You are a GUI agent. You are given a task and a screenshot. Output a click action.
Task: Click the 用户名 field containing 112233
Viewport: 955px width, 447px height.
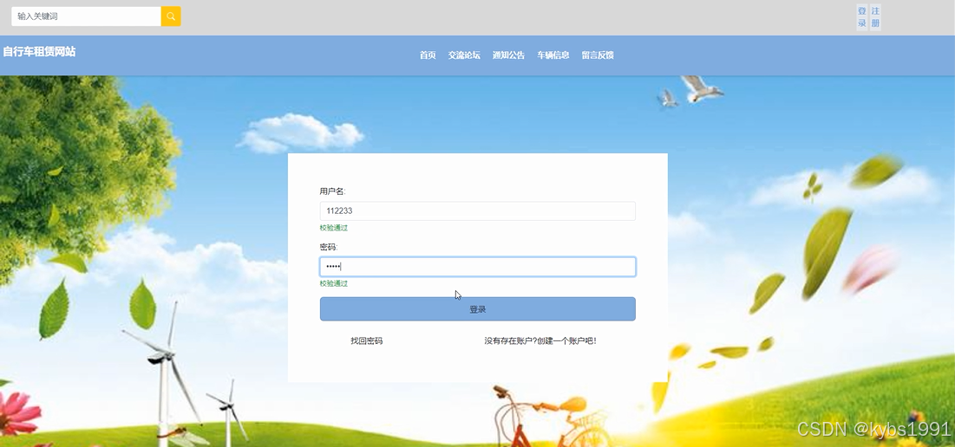(477, 211)
